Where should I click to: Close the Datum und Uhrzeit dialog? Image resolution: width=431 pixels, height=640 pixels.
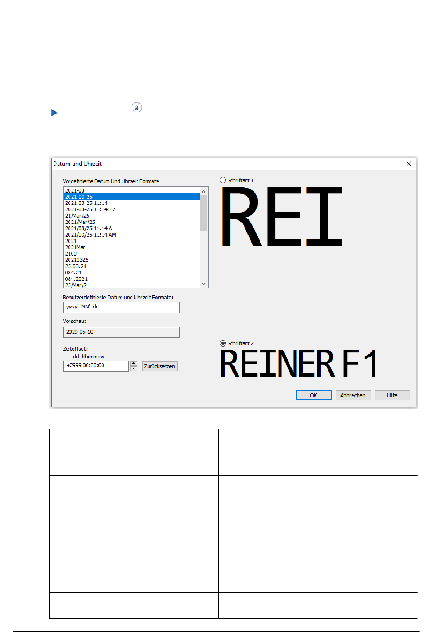409,164
